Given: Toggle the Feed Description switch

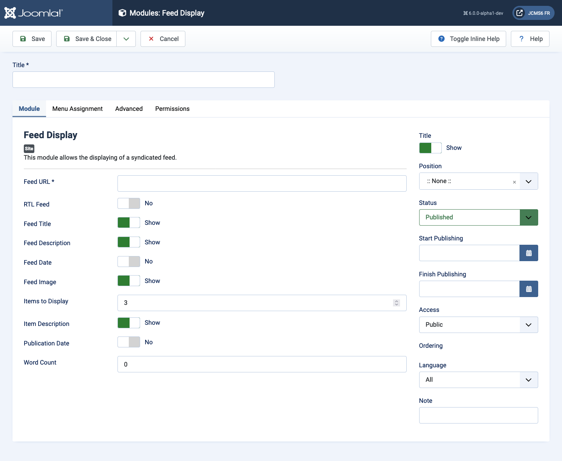Looking at the screenshot, I should coord(129,242).
